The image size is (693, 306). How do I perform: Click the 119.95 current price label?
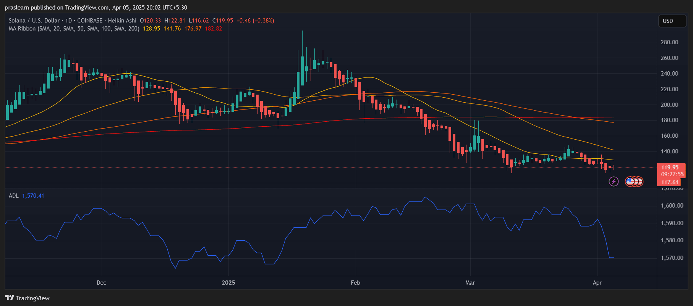tap(670, 167)
